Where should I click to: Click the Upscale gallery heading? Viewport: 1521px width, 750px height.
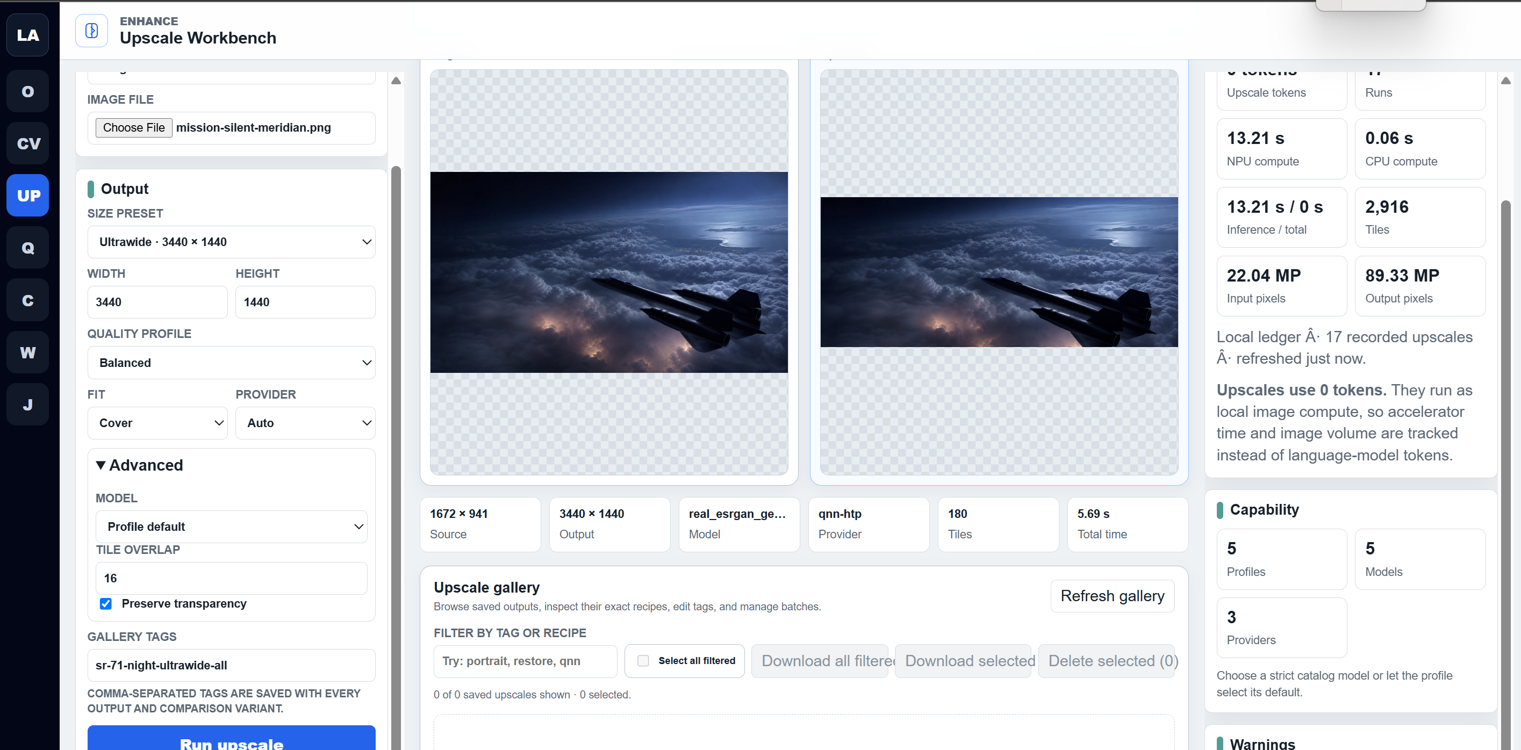coord(486,587)
